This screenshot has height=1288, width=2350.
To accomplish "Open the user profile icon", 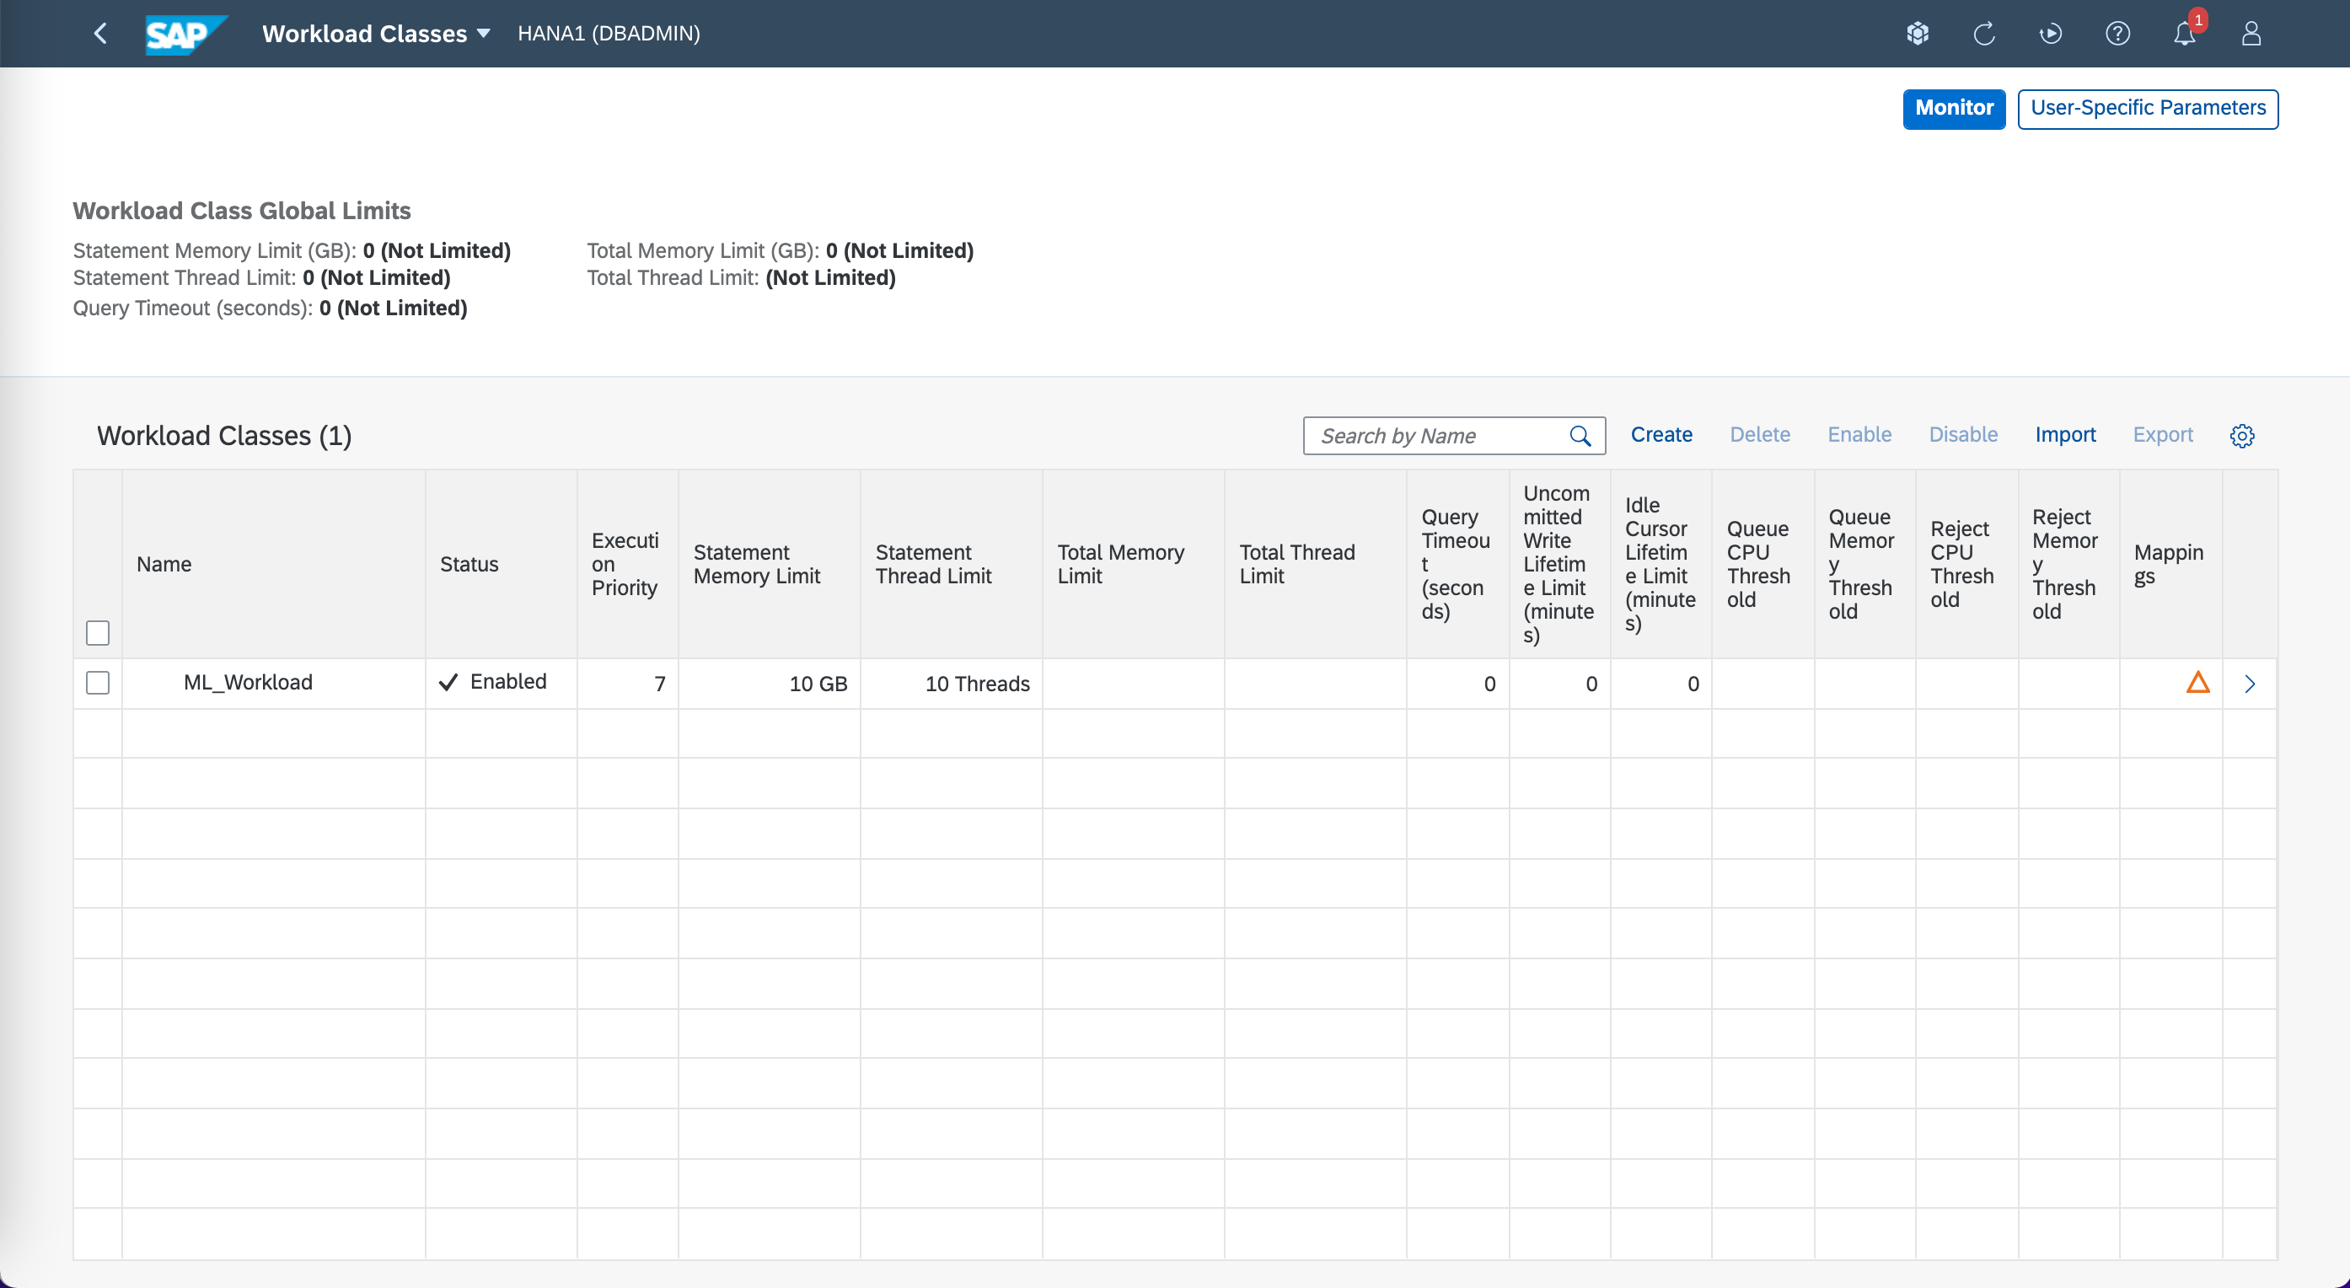I will 2251,34.
